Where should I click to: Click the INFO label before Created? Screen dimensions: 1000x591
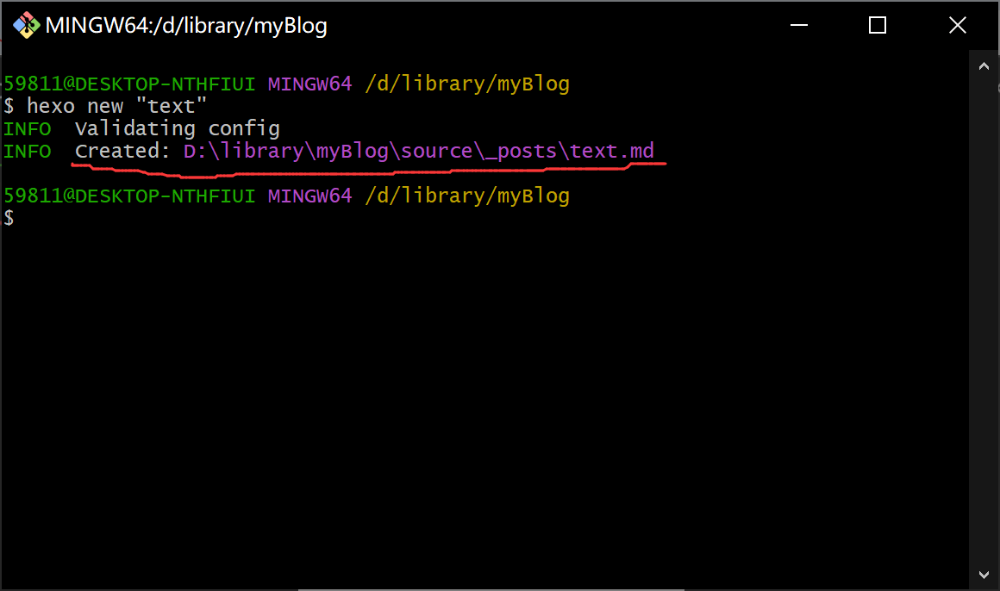[28, 151]
